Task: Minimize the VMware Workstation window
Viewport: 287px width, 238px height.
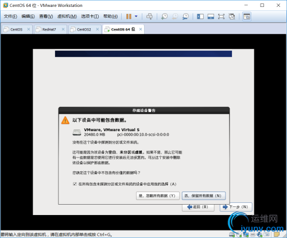Action: [246, 5]
